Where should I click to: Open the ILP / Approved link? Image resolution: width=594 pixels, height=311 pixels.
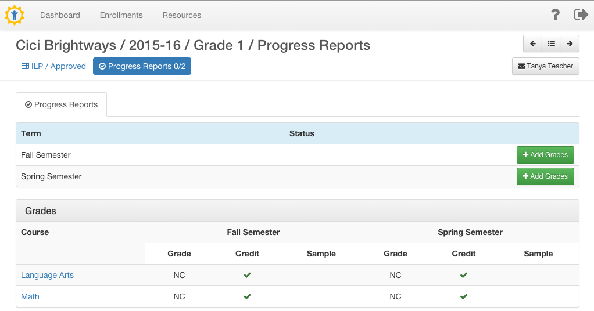pyautogui.click(x=54, y=66)
